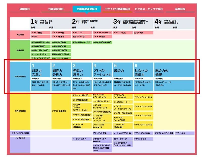202x157 pixels.
Task: Click the 発想力 思考力 block
Action: click(82, 70)
